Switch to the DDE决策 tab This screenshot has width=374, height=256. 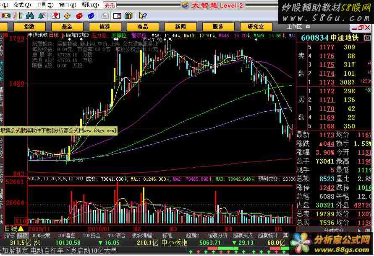(x=41, y=236)
